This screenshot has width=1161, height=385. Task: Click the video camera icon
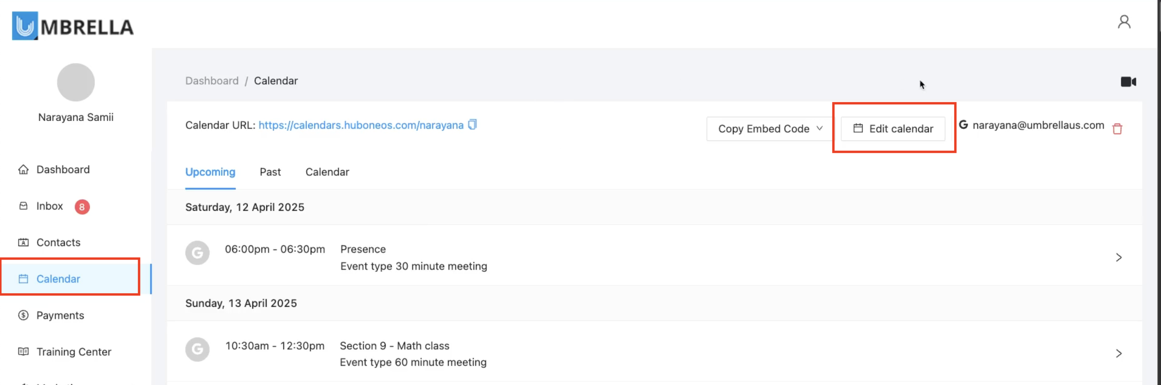[x=1128, y=82]
